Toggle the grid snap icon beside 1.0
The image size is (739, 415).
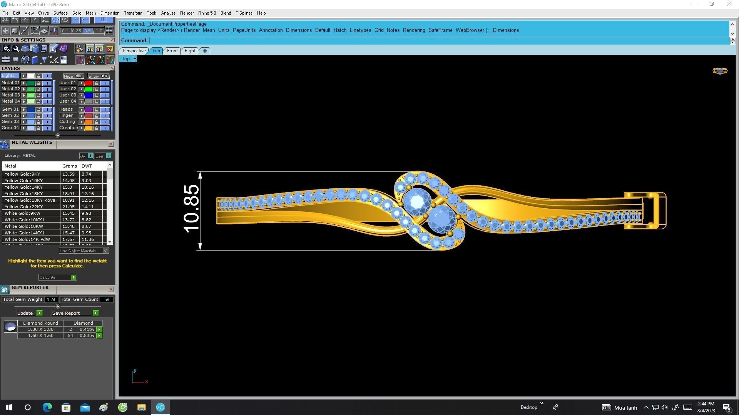click(x=109, y=31)
